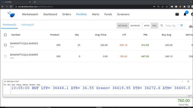Switch to NETWISE view
The height and width of the screenshot is (108, 193).
point(123,25)
